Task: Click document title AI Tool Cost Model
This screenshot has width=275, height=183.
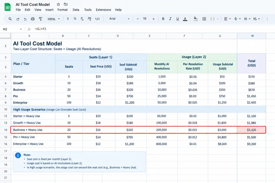Action: point(32,5)
